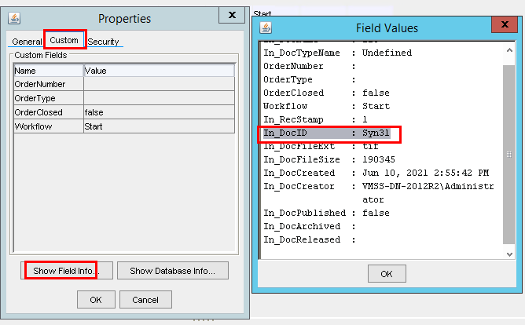Image resolution: width=525 pixels, height=325 pixels.
Task: Switch to the General tab
Action: click(27, 42)
